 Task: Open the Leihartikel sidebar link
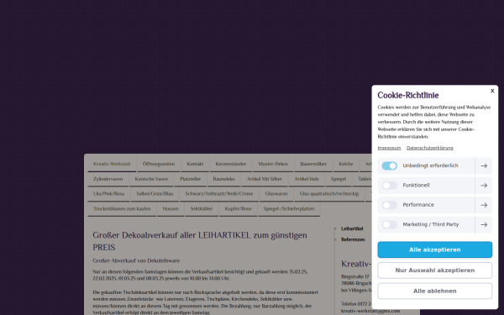tap(352, 228)
